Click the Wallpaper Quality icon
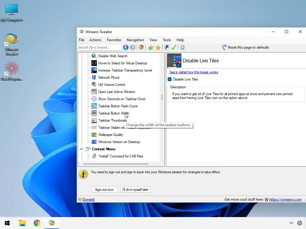Image resolution: width=306 pixels, height=229 pixels. [x=94, y=135]
